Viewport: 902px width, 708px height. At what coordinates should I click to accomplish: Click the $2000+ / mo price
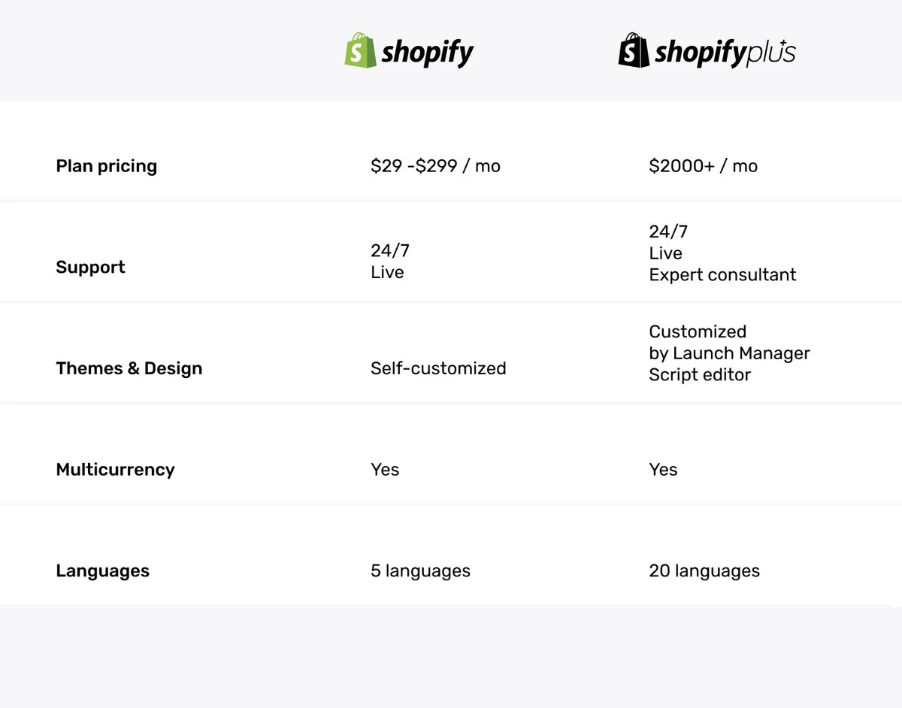click(x=703, y=166)
